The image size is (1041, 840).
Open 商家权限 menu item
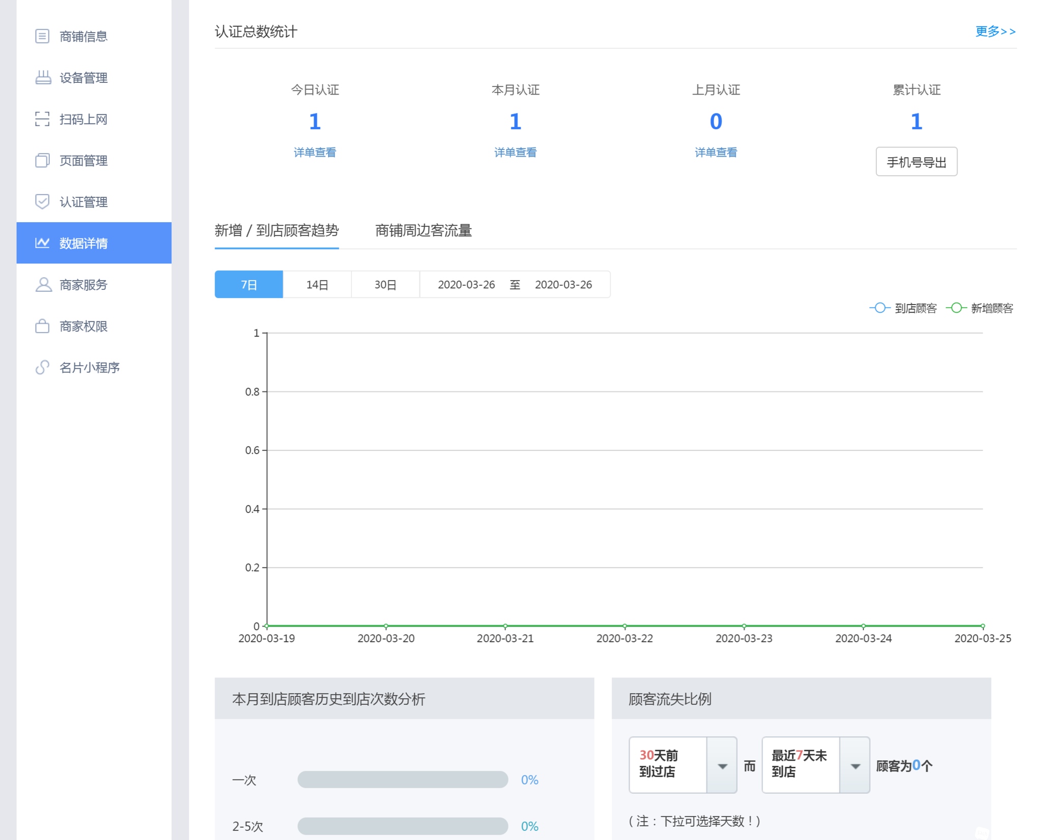(x=94, y=326)
